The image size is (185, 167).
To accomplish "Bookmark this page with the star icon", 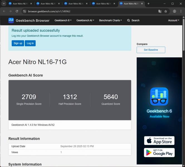I will pos(166,11).
